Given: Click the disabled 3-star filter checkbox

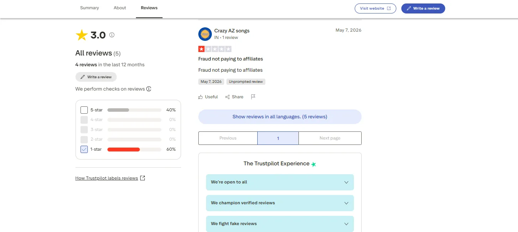Looking at the screenshot, I should click(84, 130).
